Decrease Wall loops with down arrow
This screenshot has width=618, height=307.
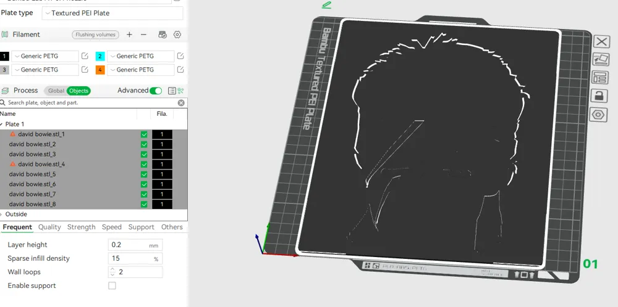point(112,274)
